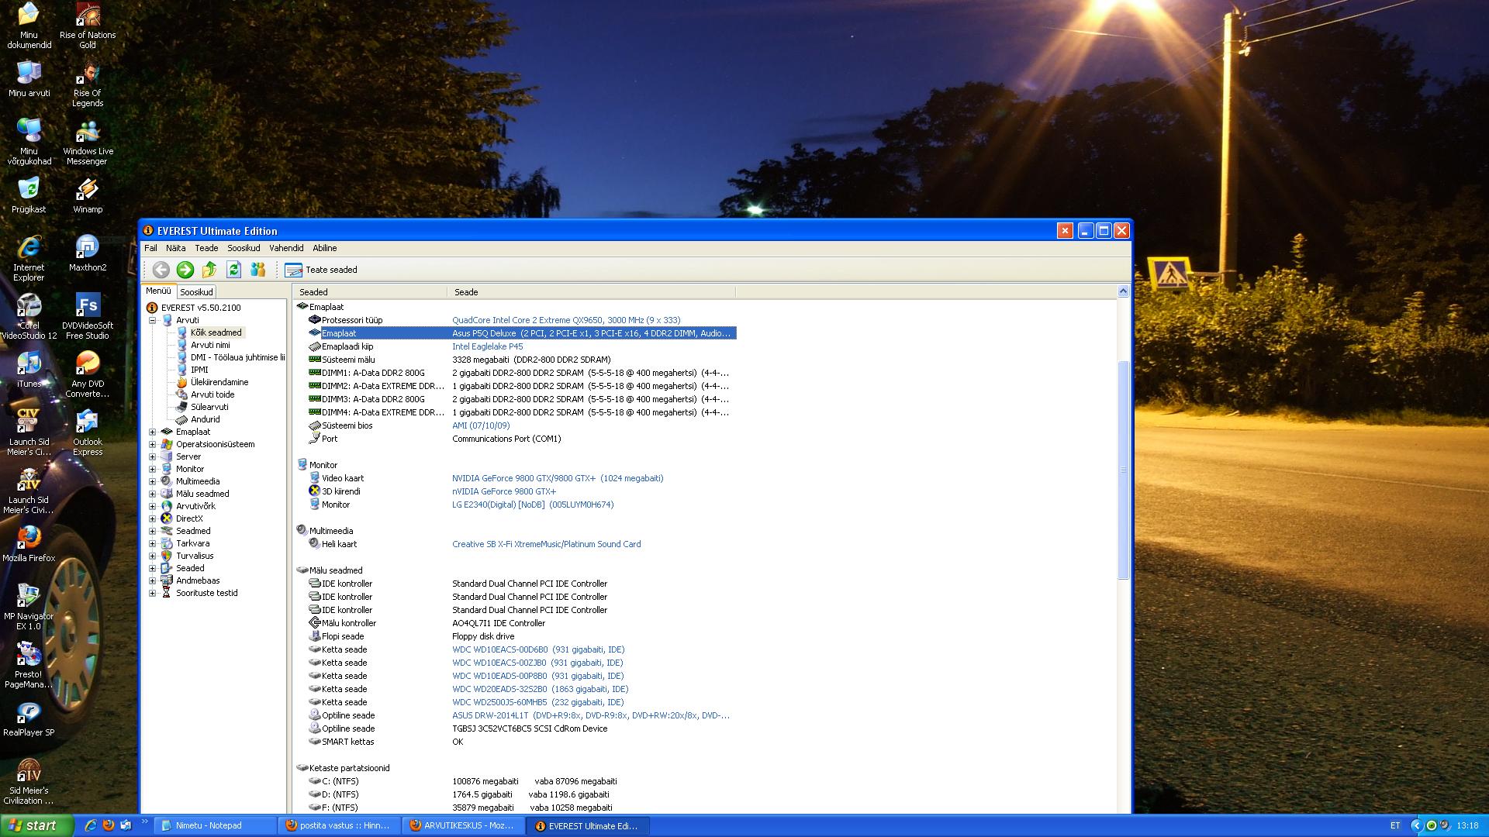1489x837 pixels.
Task: Click the ASUS DRW-2014L1T optical drive link
Action: tap(591, 715)
